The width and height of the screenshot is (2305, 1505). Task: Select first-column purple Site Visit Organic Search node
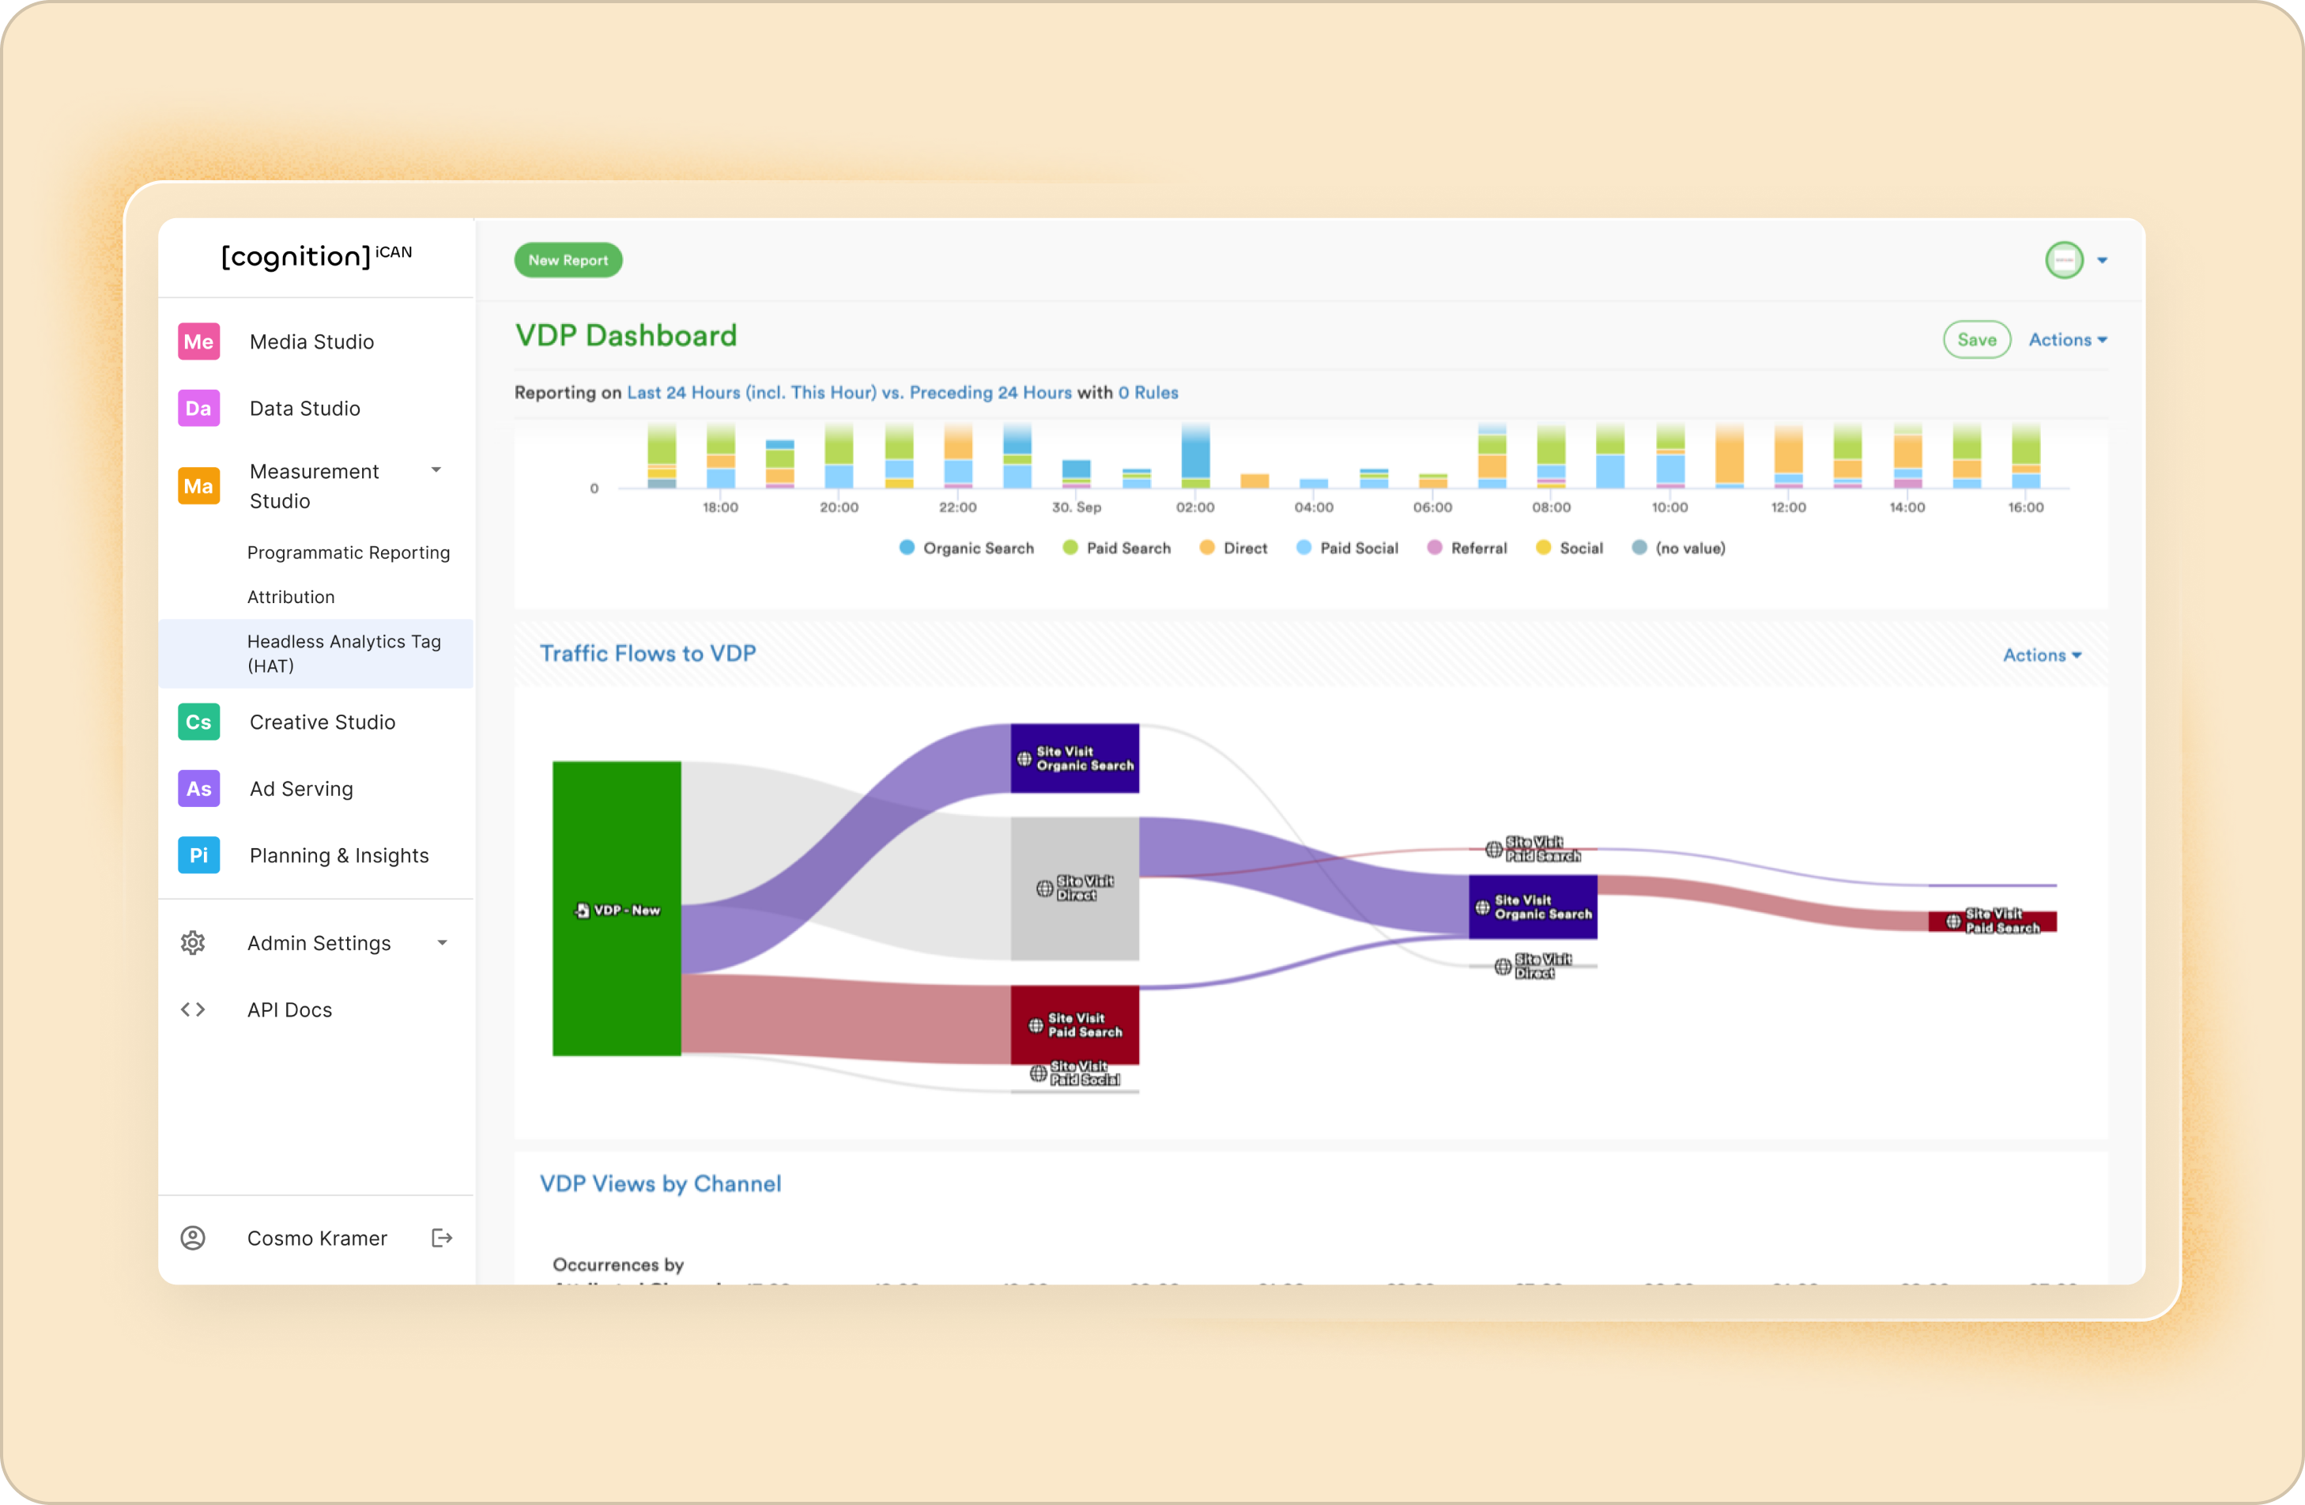[x=1075, y=760]
